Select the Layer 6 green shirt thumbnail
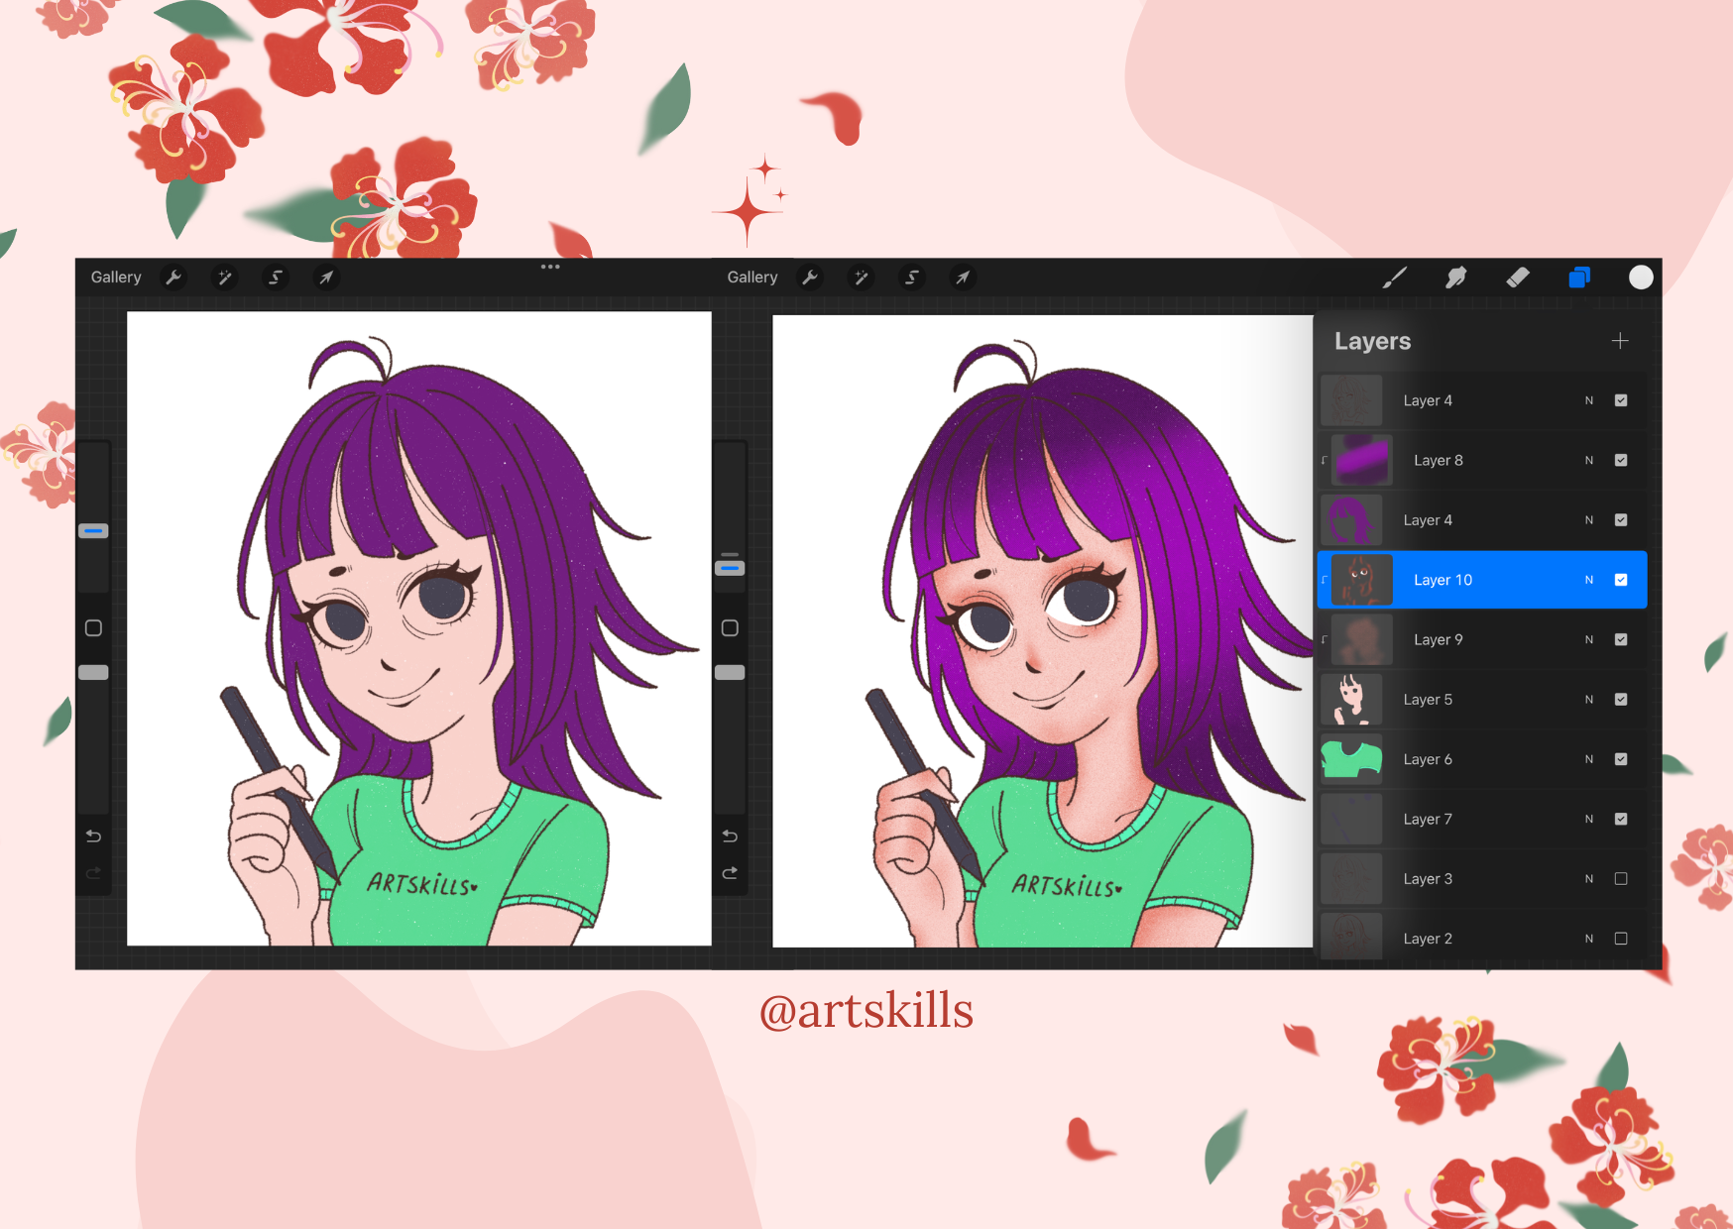Image resolution: width=1733 pixels, height=1229 pixels. point(1351,759)
